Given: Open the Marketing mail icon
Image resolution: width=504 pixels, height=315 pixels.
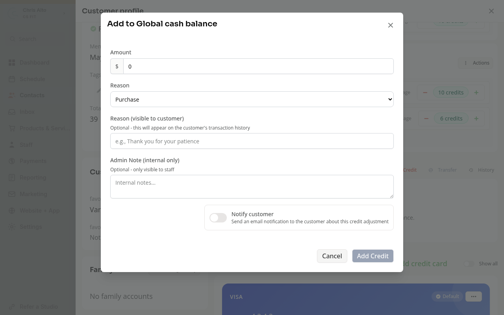Looking at the screenshot, I should tap(12, 194).
